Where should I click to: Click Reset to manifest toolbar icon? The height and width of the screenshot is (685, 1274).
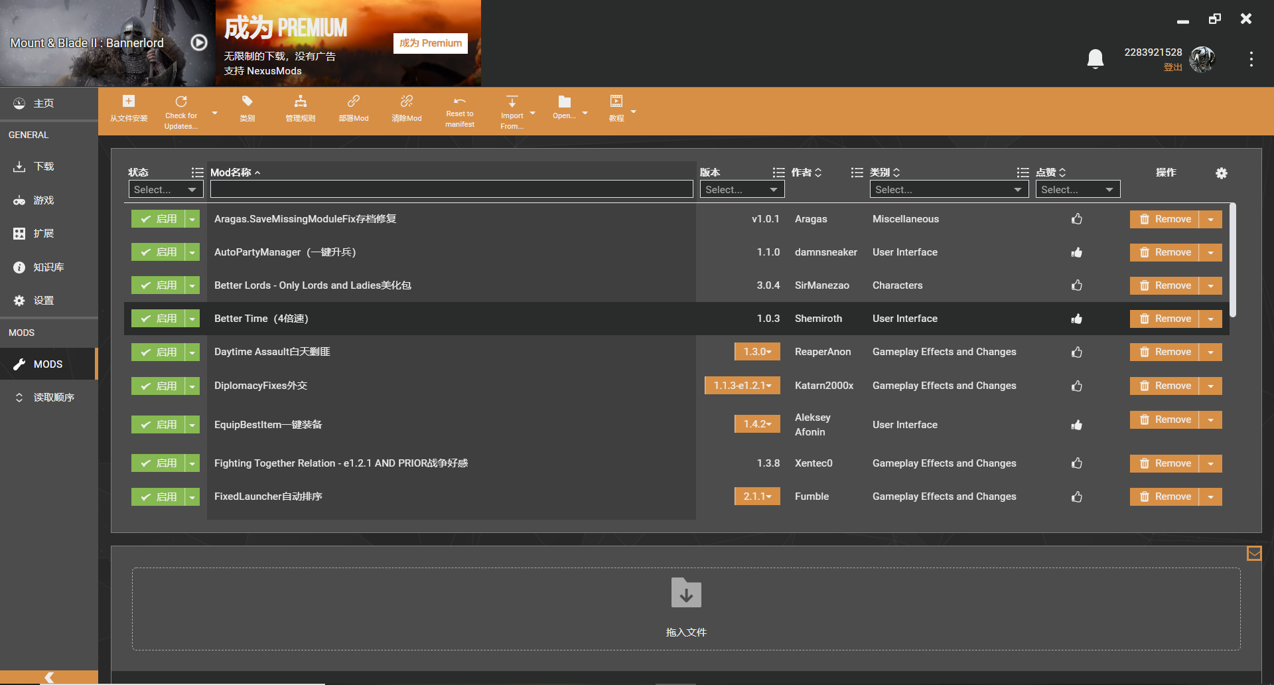[x=460, y=112]
